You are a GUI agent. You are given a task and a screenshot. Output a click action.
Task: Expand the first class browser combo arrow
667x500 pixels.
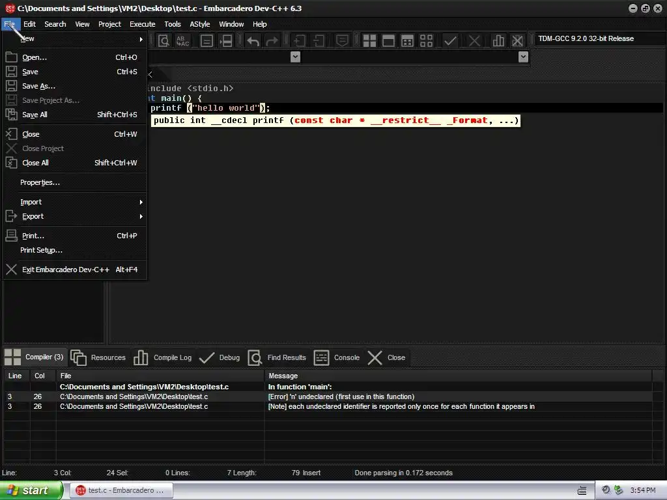tap(295, 57)
